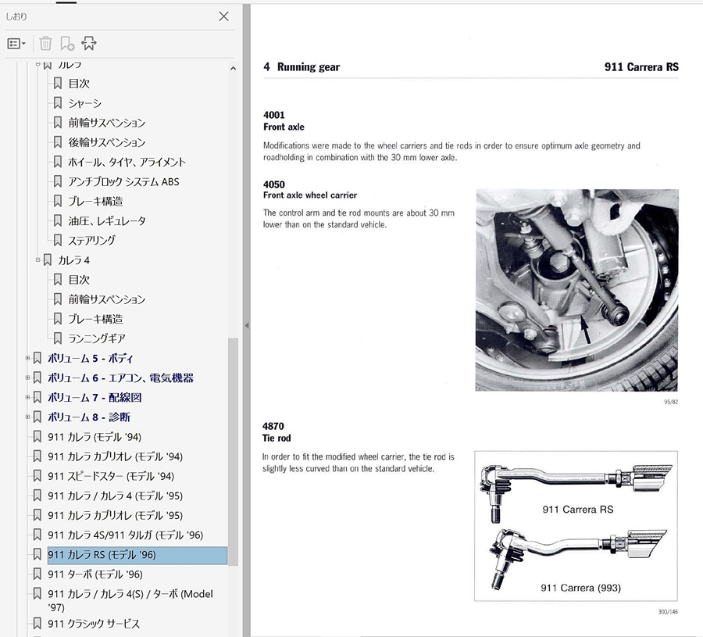Click the delete bookmark trash icon
Image resolution: width=703 pixels, height=637 pixels.
click(x=46, y=44)
